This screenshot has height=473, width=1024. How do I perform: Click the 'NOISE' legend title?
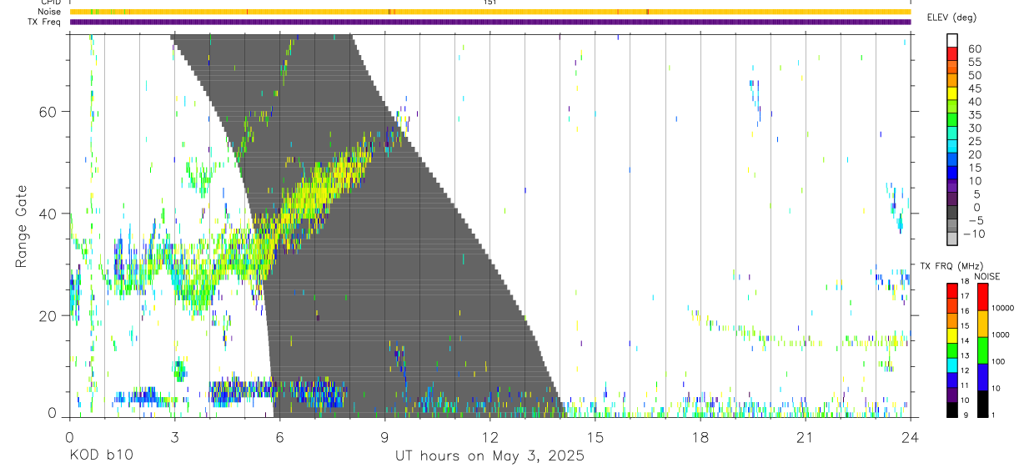tap(987, 276)
